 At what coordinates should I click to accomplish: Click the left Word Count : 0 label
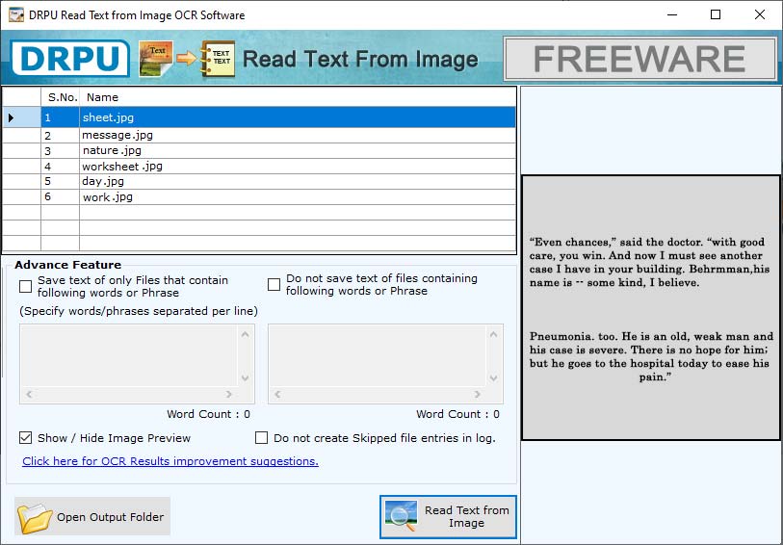coord(209,414)
